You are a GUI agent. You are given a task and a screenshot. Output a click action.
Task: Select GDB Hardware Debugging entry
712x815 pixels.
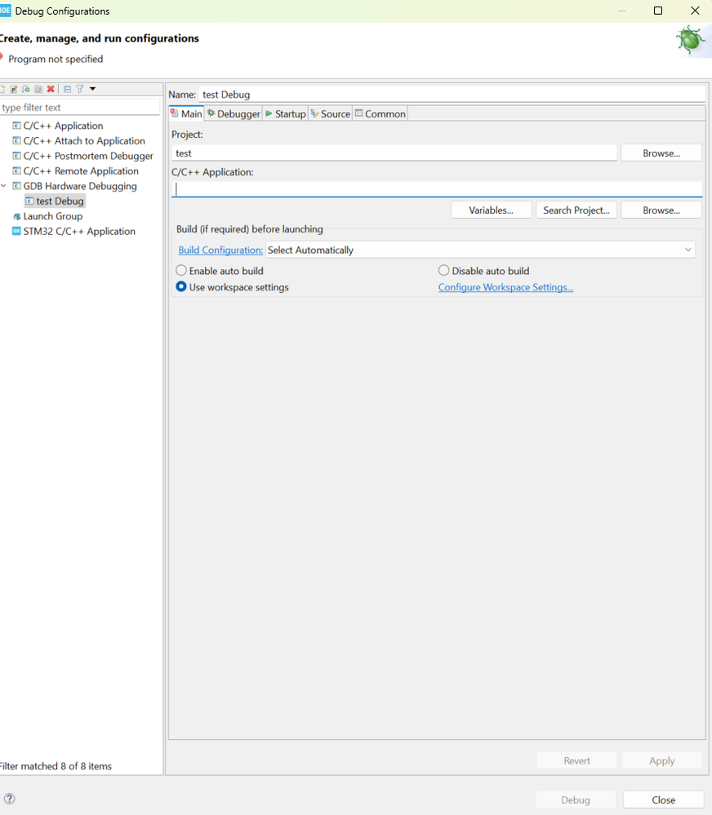[79, 186]
